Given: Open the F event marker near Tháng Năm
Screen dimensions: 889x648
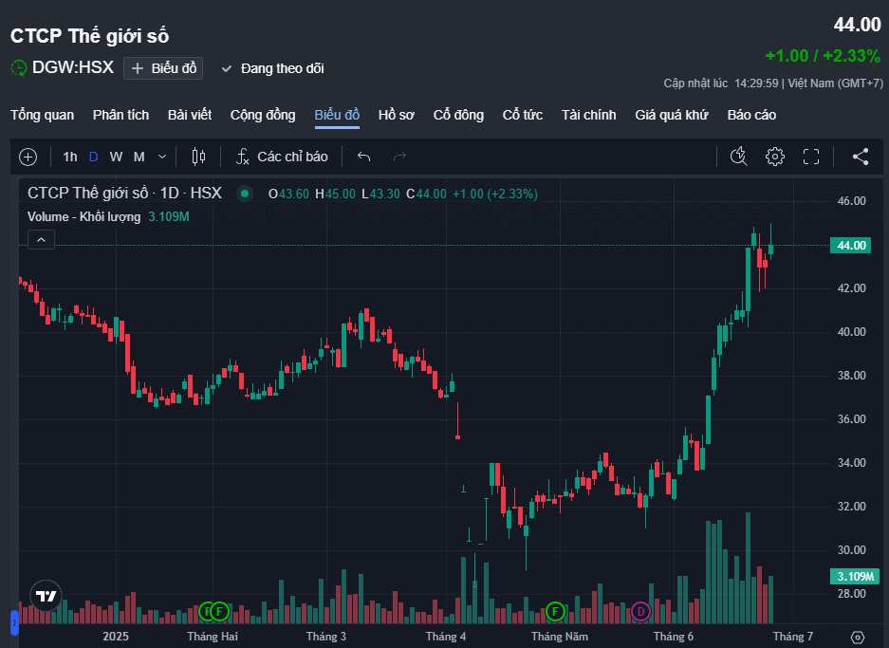Looking at the screenshot, I should tap(555, 612).
